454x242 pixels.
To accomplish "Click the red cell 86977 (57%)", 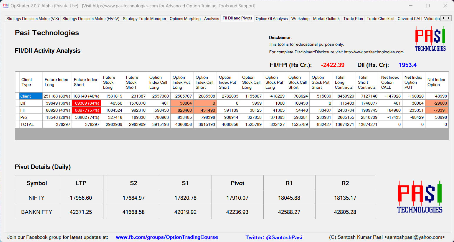I will pos(86,110).
